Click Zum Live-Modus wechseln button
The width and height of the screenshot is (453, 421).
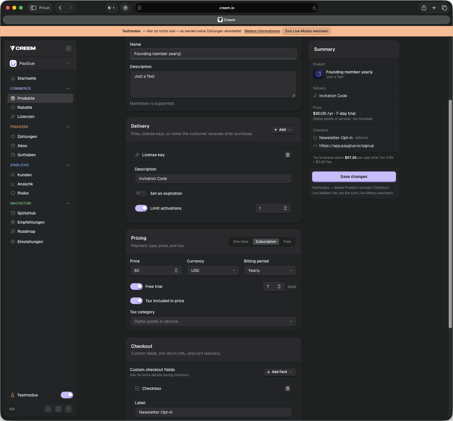point(307,31)
